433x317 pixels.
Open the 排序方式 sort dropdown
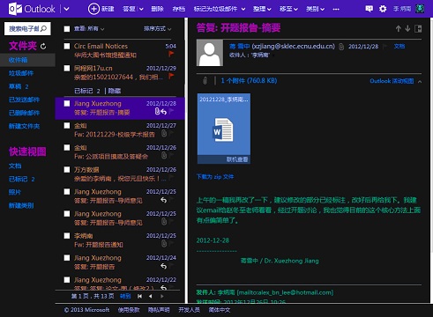tap(158, 28)
